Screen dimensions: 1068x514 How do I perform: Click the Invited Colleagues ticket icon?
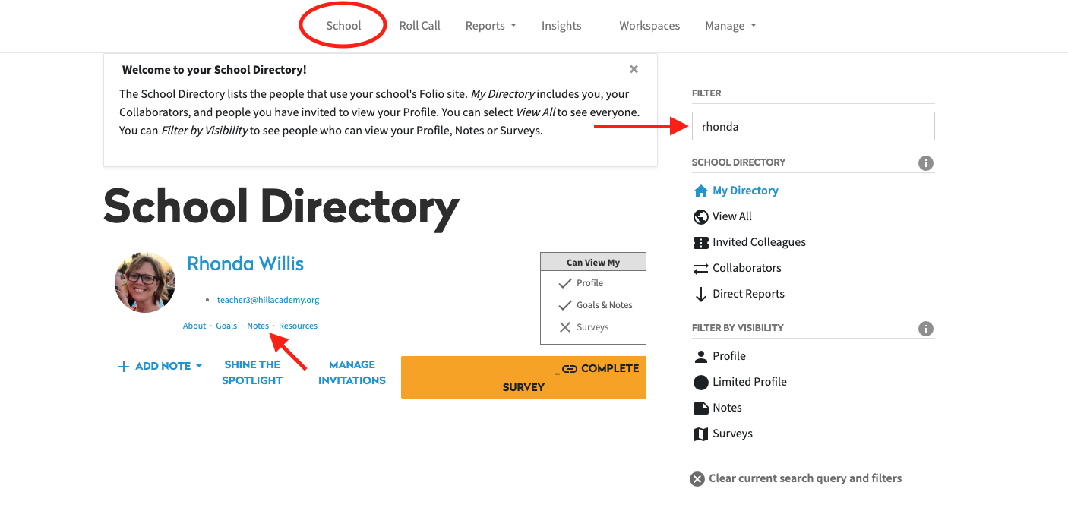[x=700, y=242]
